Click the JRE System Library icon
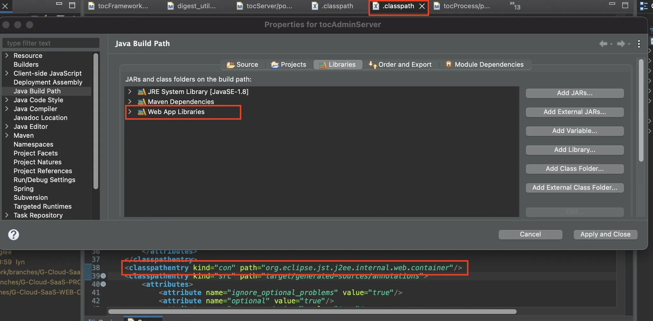The height and width of the screenshot is (321, 653). pos(142,92)
